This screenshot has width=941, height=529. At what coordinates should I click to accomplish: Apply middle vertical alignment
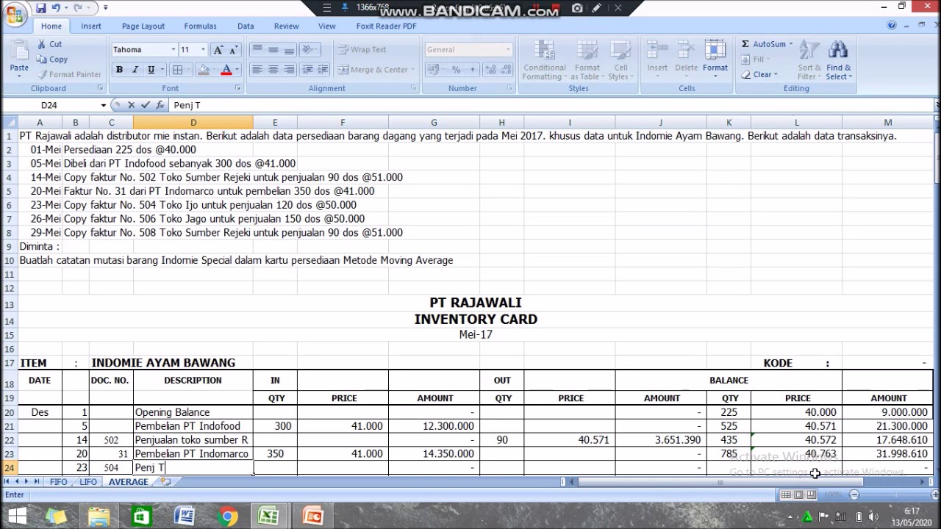[273, 50]
